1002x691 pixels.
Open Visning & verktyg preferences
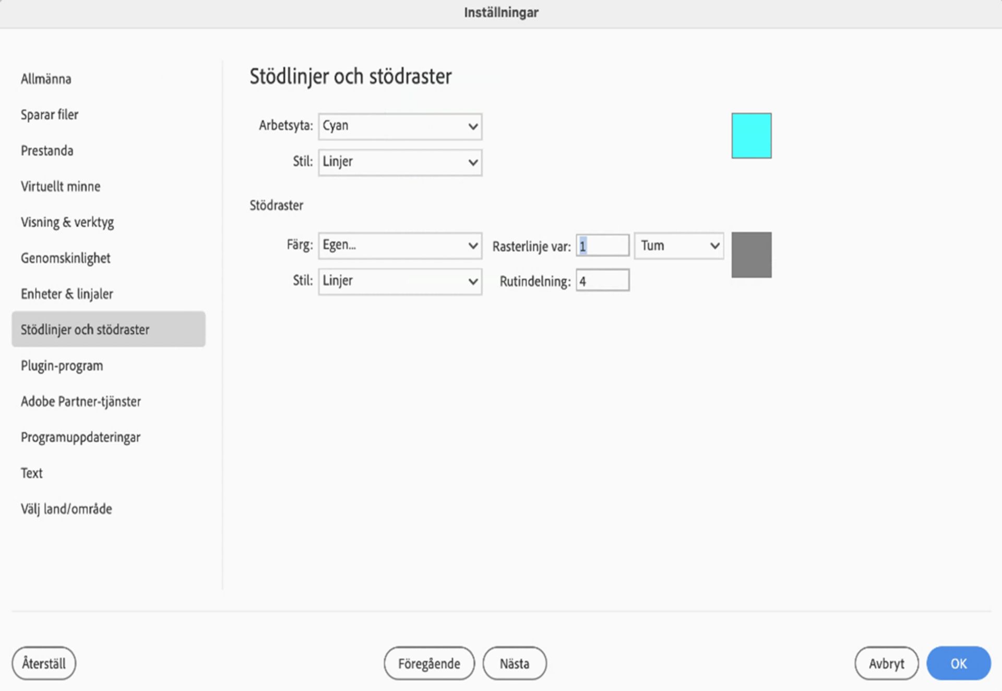tap(67, 222)
